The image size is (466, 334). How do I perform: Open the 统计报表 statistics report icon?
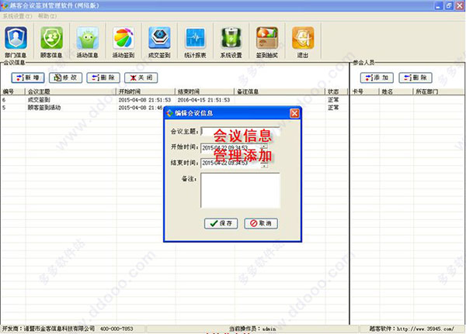pyautogui.click(x=195, y=41)
